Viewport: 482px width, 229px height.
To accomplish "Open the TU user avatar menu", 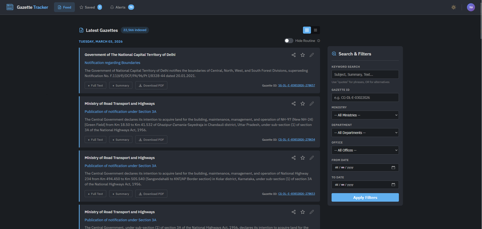I will 471,7.
